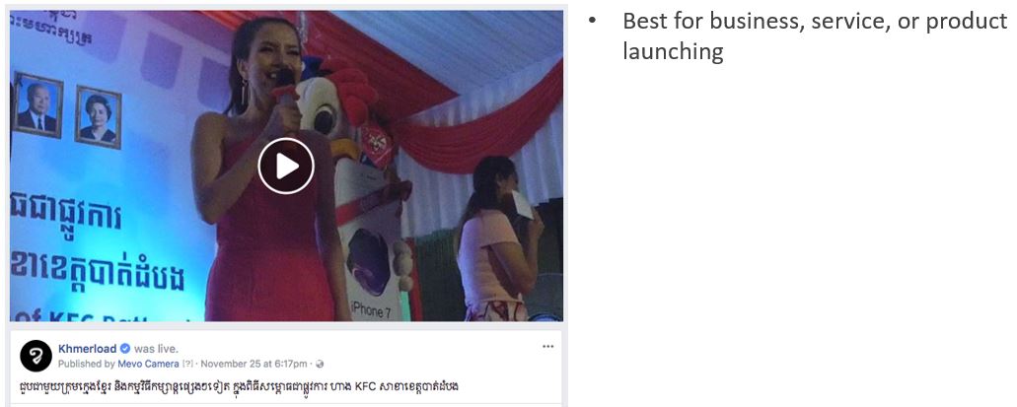
Task: Click the right framed portrait in the video
Action: (x=98, y=117)
